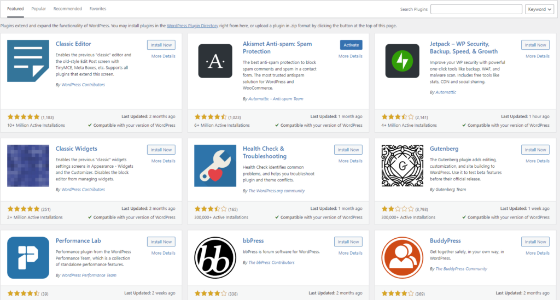This screenshot has width=560, height=300.
Task: Click the Gutenberg title link
Action: [x=444, y=149]
